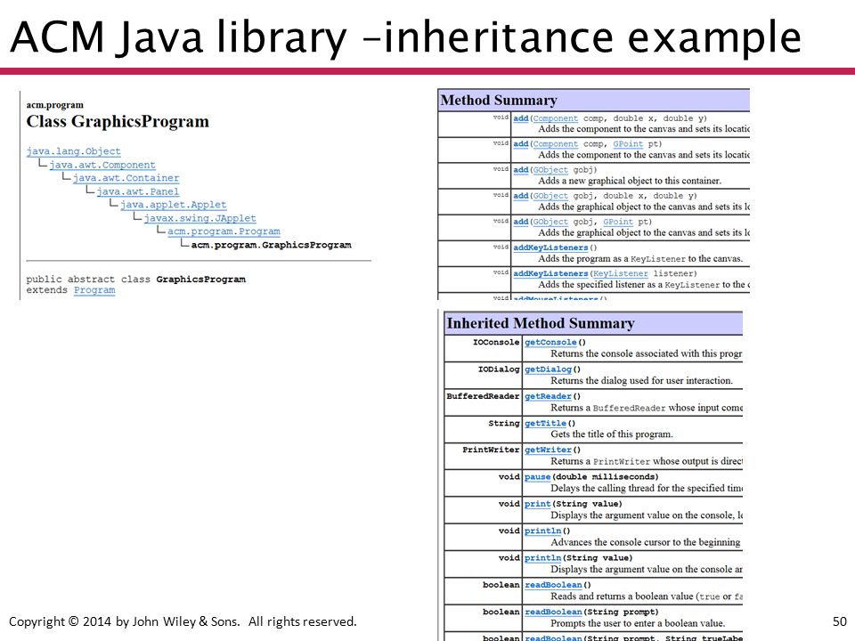Click the KeyListener parameter type link

[x=621, y=273]
